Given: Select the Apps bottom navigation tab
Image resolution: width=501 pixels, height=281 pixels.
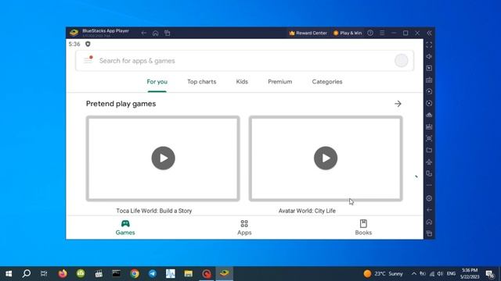Looking at the screenshot, I should pos(244,227).
